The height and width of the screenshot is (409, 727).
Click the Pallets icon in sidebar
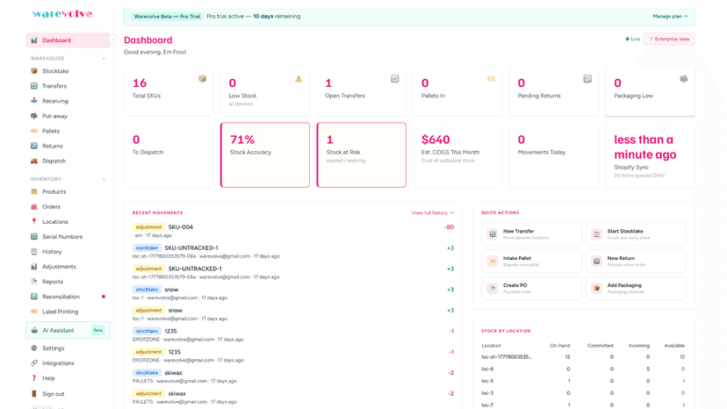click(34, 131)
